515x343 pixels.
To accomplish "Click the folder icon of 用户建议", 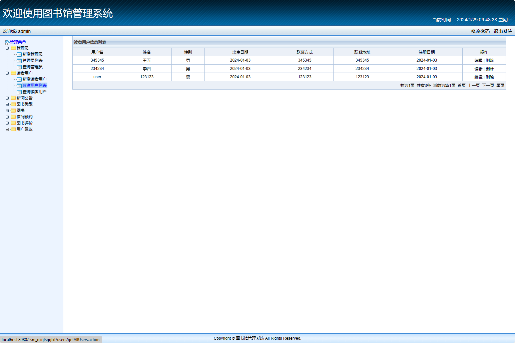I will [x=13, y=129].
